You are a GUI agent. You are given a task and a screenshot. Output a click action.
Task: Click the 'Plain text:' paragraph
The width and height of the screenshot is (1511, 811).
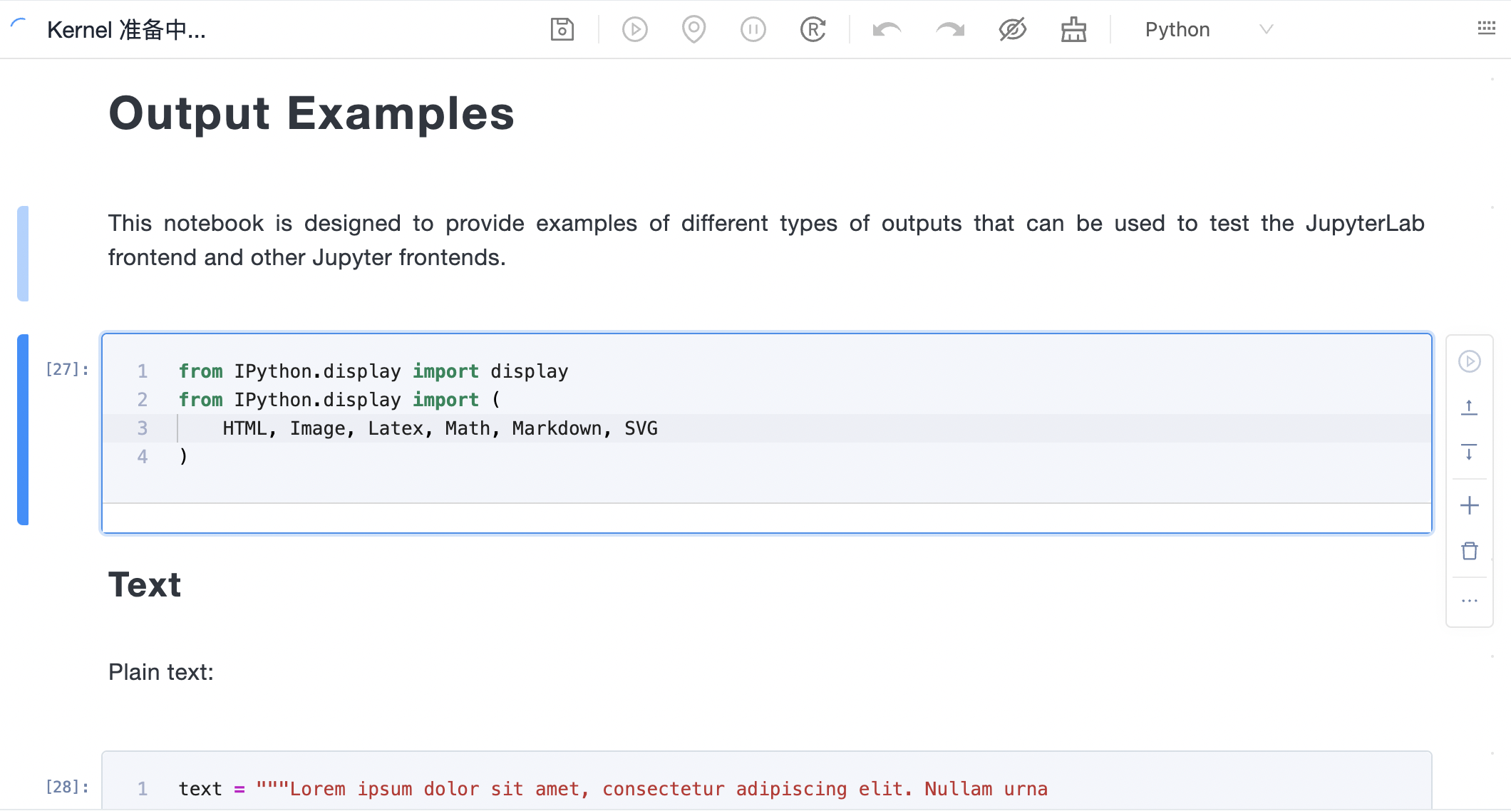(161, 672)
